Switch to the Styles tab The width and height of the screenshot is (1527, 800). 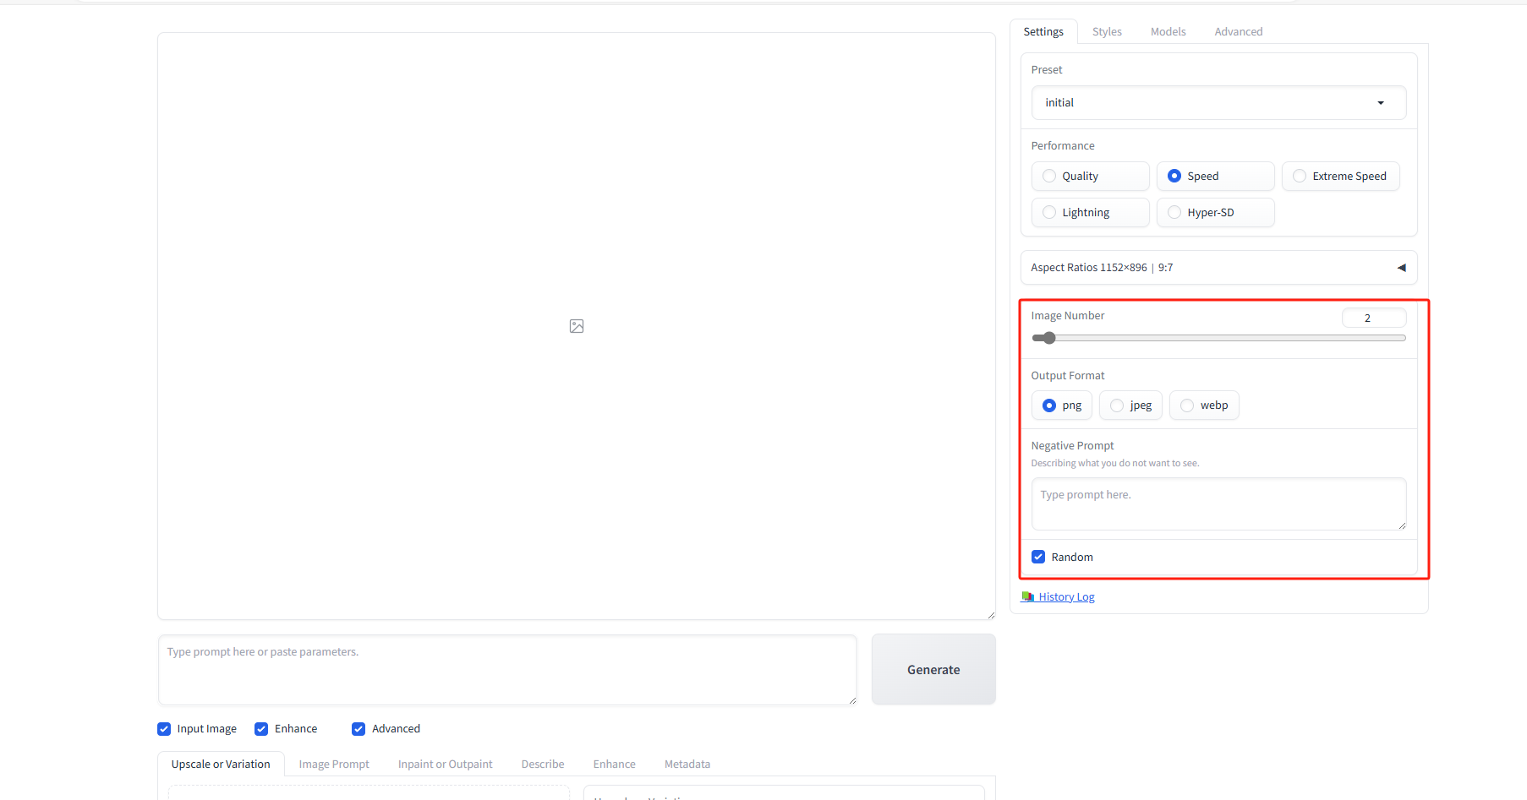(x=1107, y=32)
